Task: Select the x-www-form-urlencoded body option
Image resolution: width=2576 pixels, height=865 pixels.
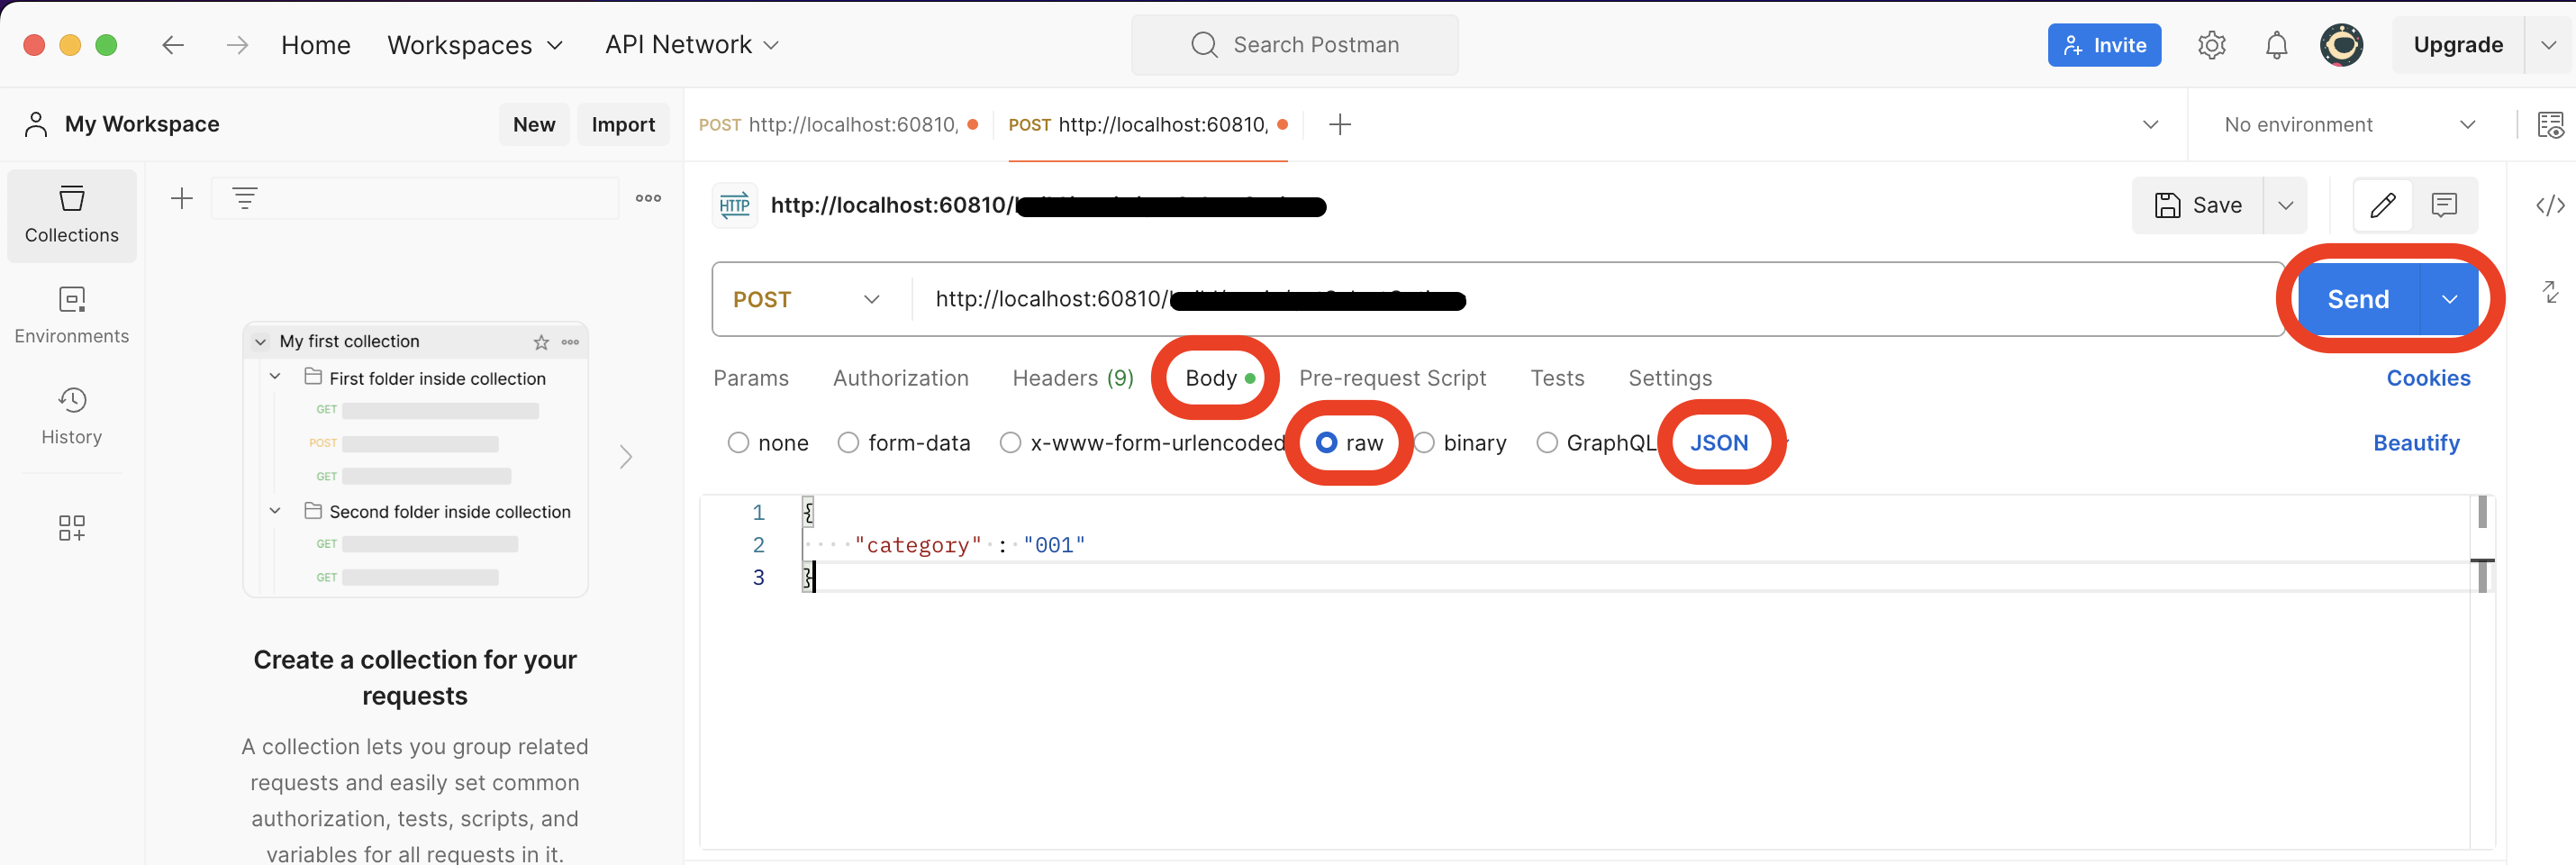Action: 1010,443
